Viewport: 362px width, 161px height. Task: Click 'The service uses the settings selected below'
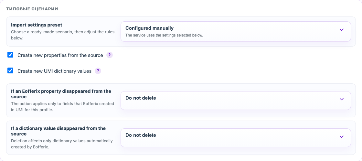164,36
